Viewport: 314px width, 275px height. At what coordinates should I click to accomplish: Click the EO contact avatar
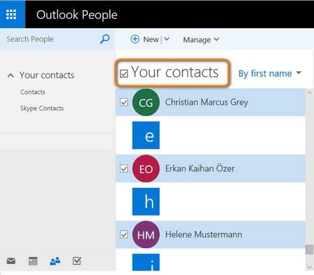pyautogui.click(x=146, y=169)
